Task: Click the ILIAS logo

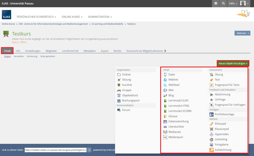Action: (6, 15)
